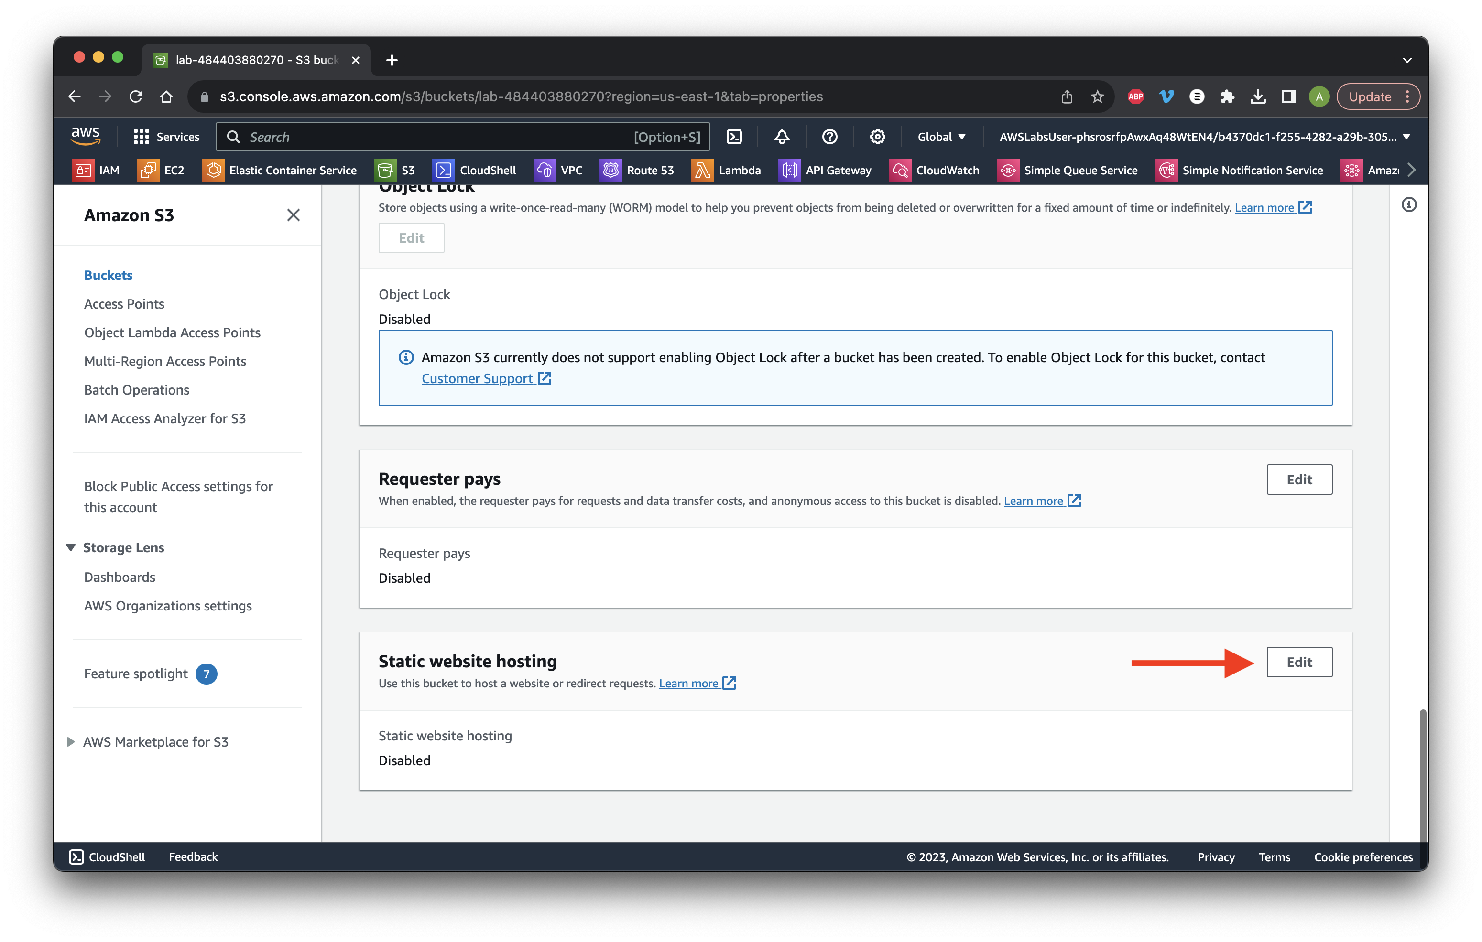Viewport: 1482px width, 942px height.
Task: Open CloudShell from the footer
Action: click(x=107, y=856)
